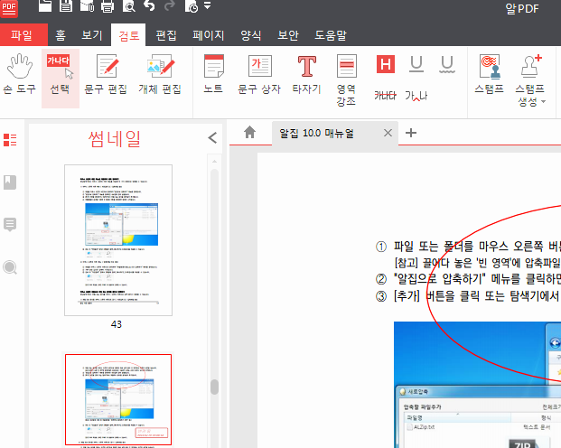
Task: Click the document-with-clock icon in quick toolbar
Action: tap(192, 6)
